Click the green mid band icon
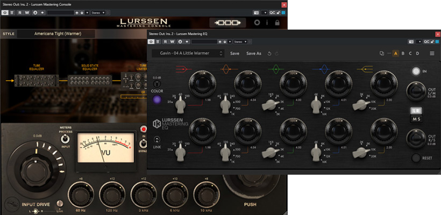This screenshot has width=441, height=215. pos(276,69)
